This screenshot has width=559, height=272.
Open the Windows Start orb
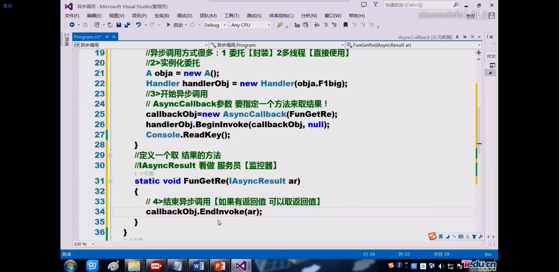click(x=71, y=266)
